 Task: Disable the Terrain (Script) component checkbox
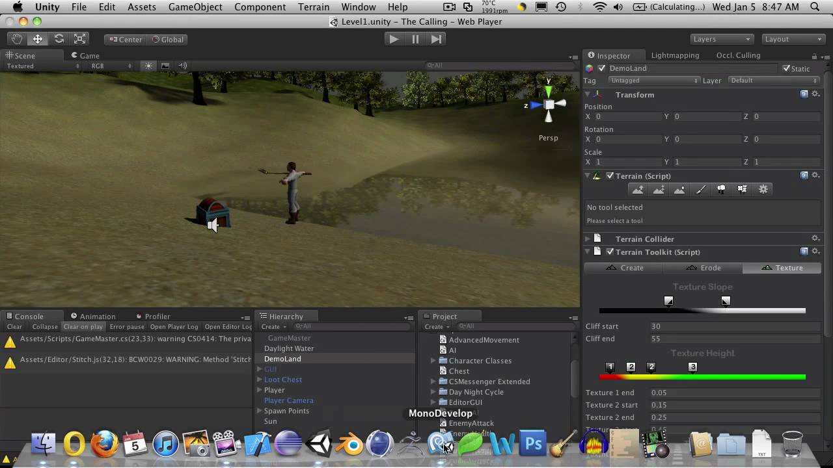pyautogui.click(x=610, y=175)
